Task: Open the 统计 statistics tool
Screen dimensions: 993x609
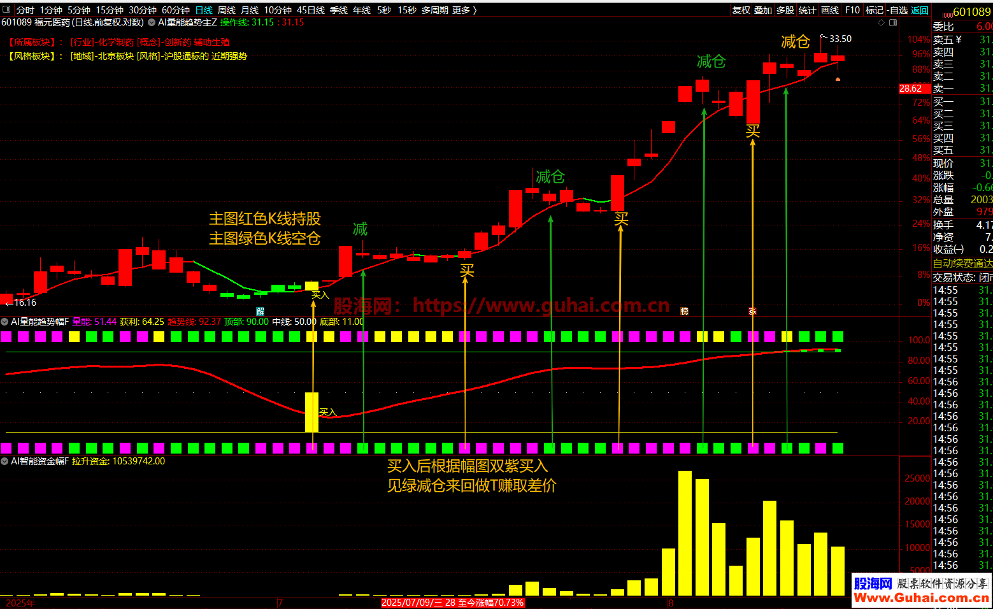Action: tap(808, 10)
